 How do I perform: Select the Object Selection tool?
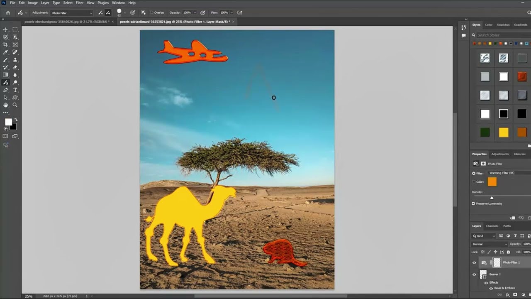[x=15, y=37]
